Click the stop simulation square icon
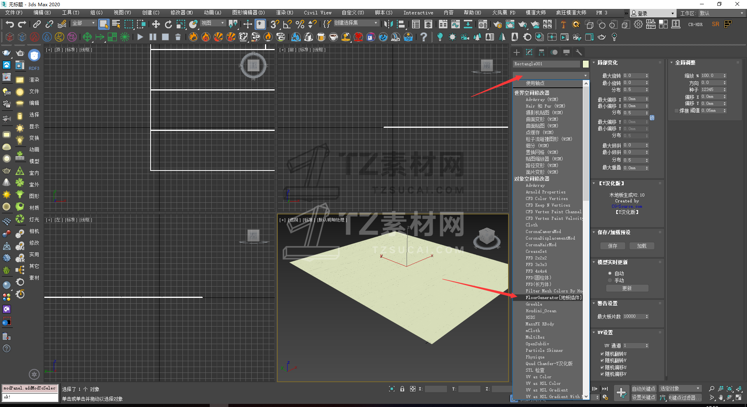 (x=165, y=37)
